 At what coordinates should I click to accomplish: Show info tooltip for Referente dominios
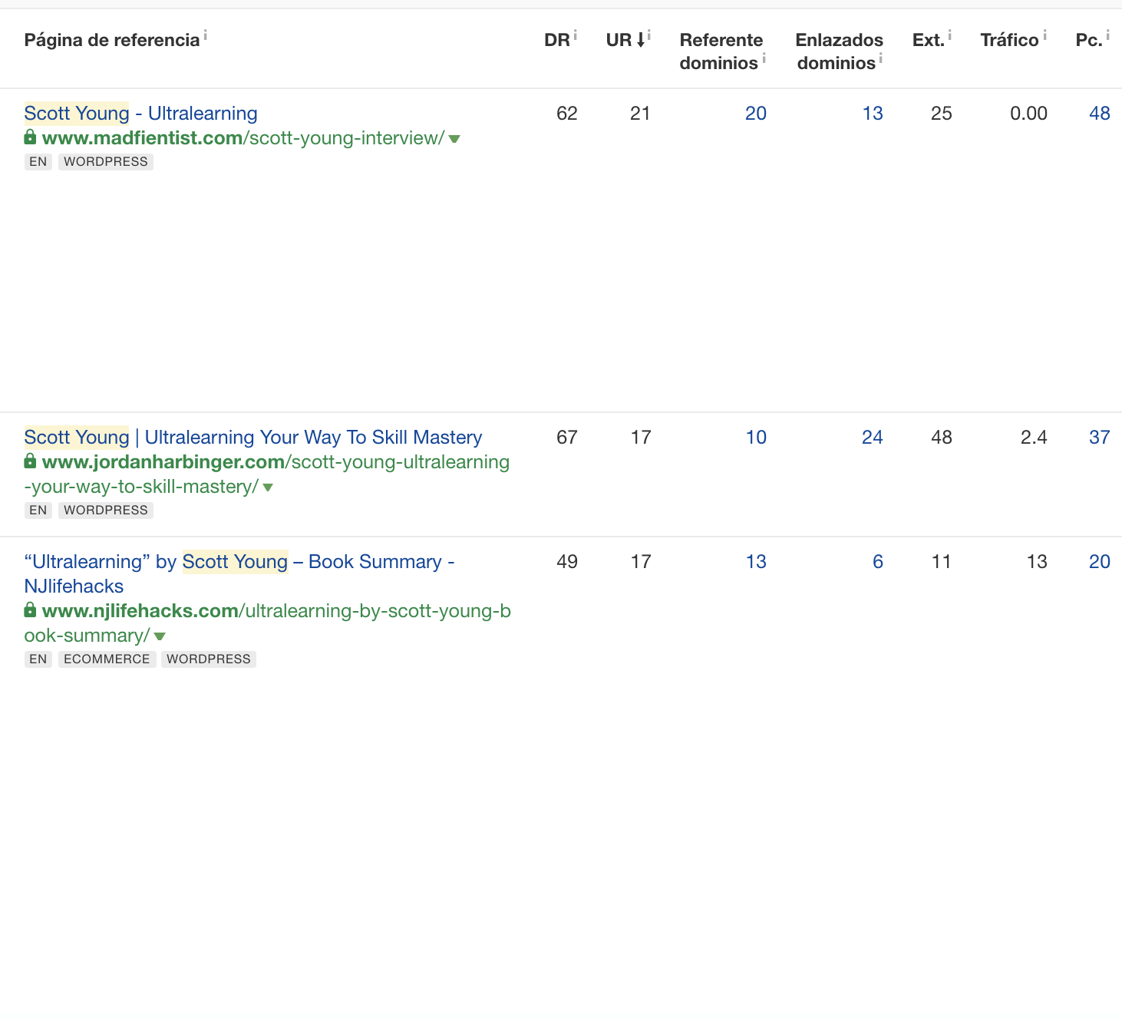point(764,58)
